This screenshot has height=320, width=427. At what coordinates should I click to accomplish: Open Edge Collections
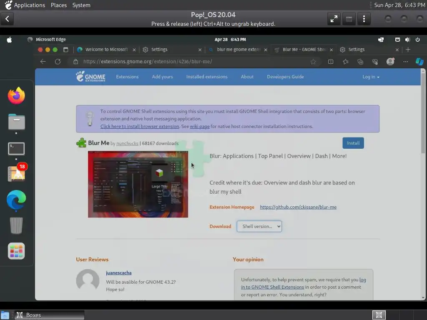(x=360, y=62)
